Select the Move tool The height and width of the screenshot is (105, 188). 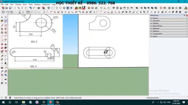[2, 44]
